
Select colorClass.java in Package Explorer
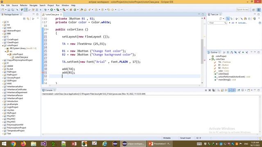pos(21,57)
